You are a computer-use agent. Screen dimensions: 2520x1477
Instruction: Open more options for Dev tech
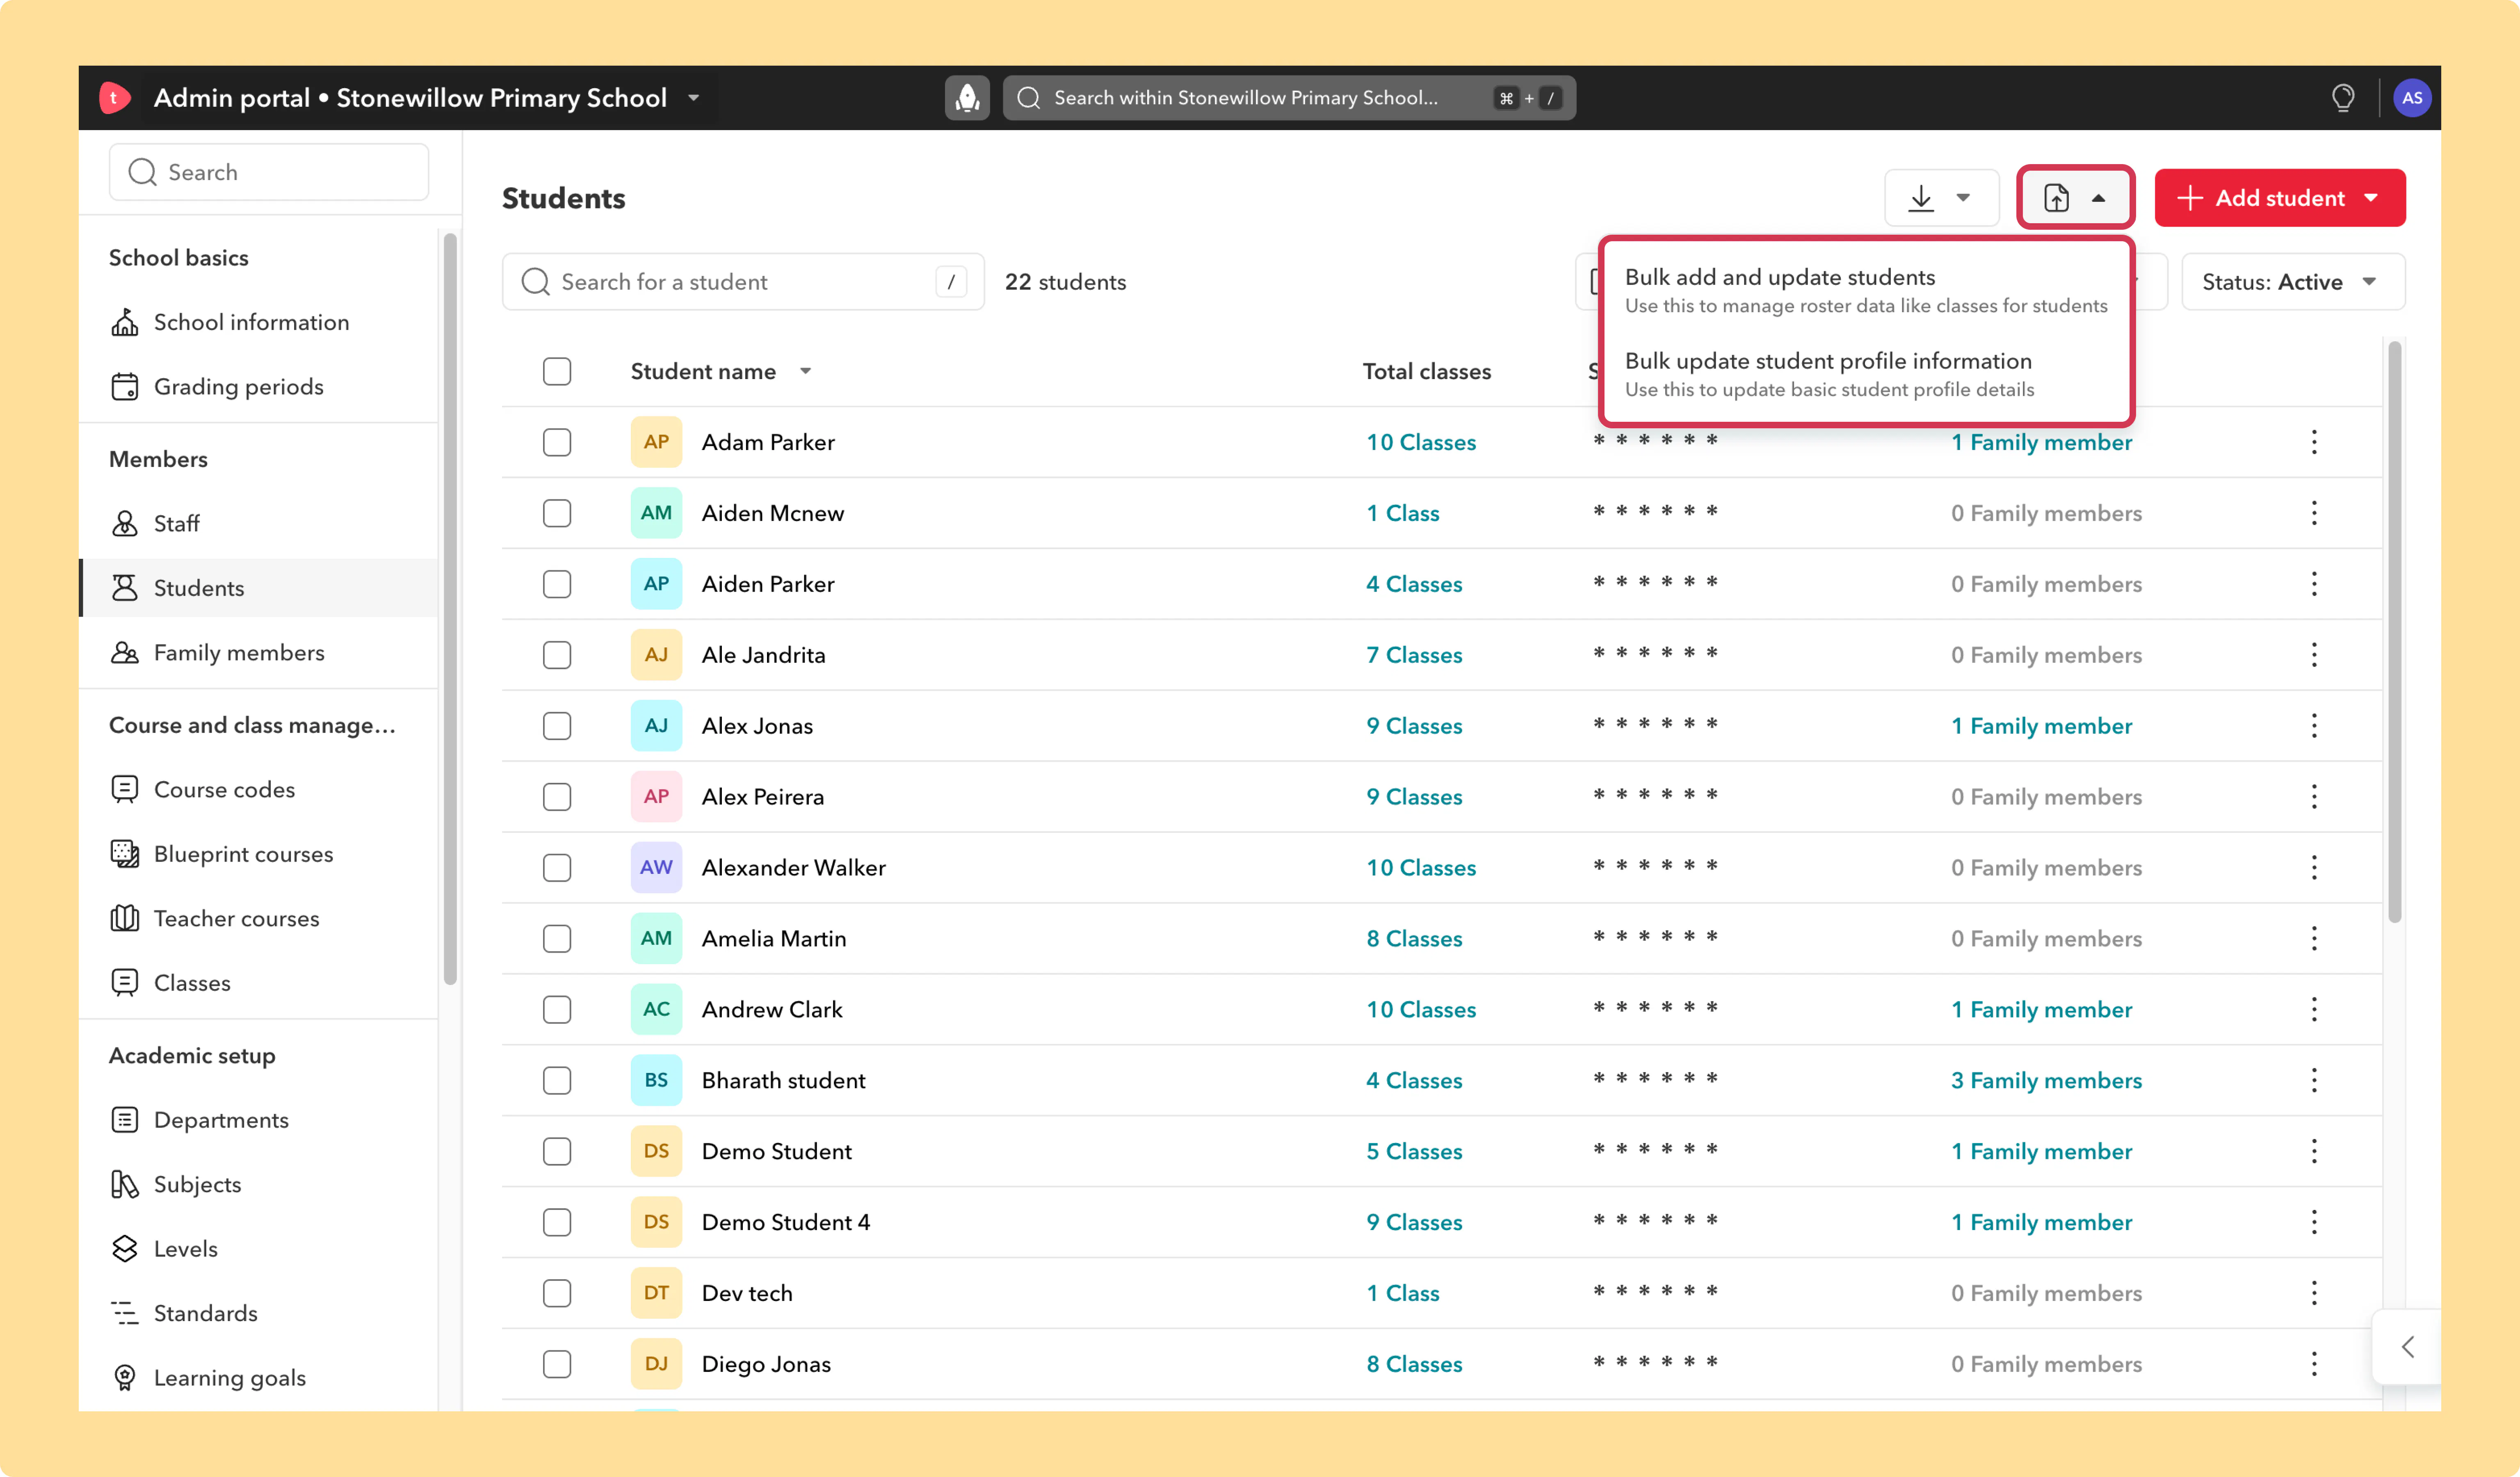coord(2314,1293)
